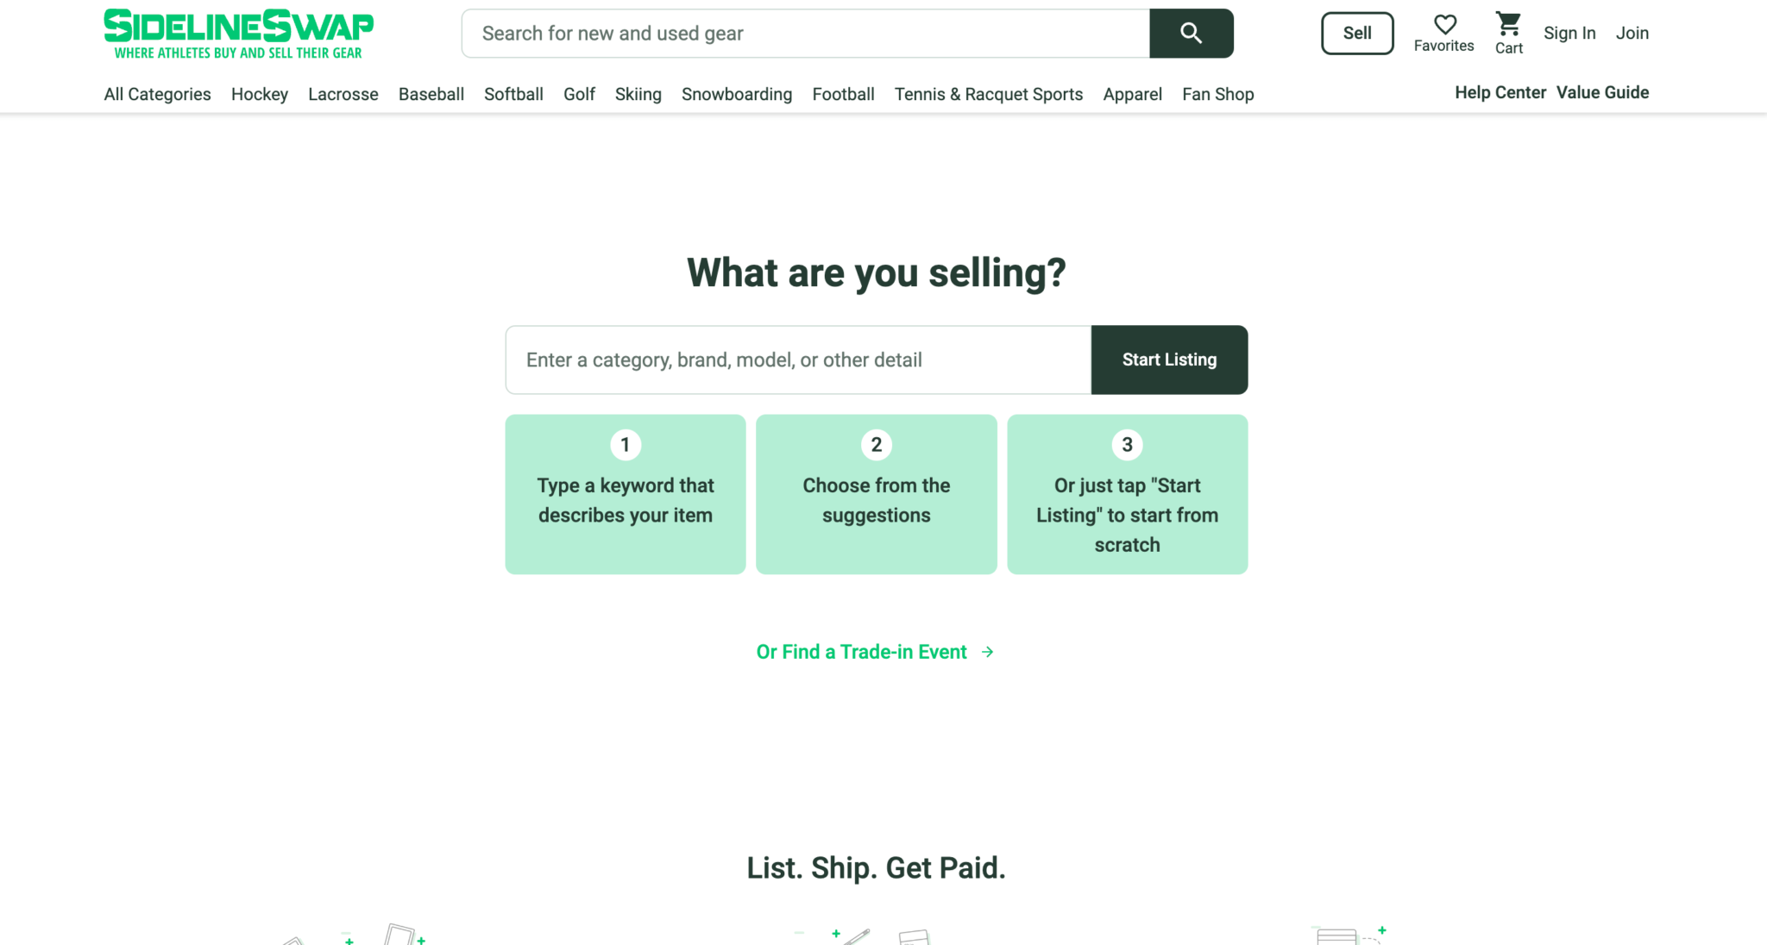This screenshot has width=1767, height=945.
Task: Click arrow next to Find a Trade-in Event
Action: (x=987, y=653)
